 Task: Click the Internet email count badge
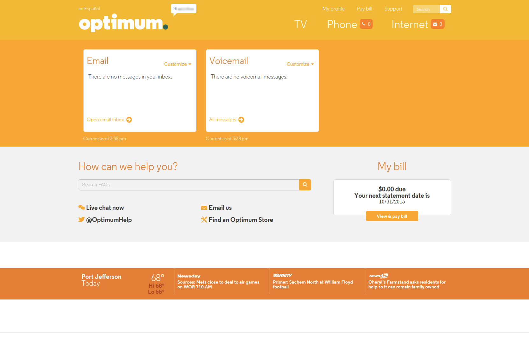coord(438,24)
